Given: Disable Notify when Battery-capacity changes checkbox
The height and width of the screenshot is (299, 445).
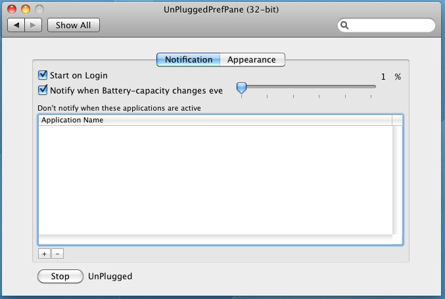Looking at the screenshot, I should 43,90.
